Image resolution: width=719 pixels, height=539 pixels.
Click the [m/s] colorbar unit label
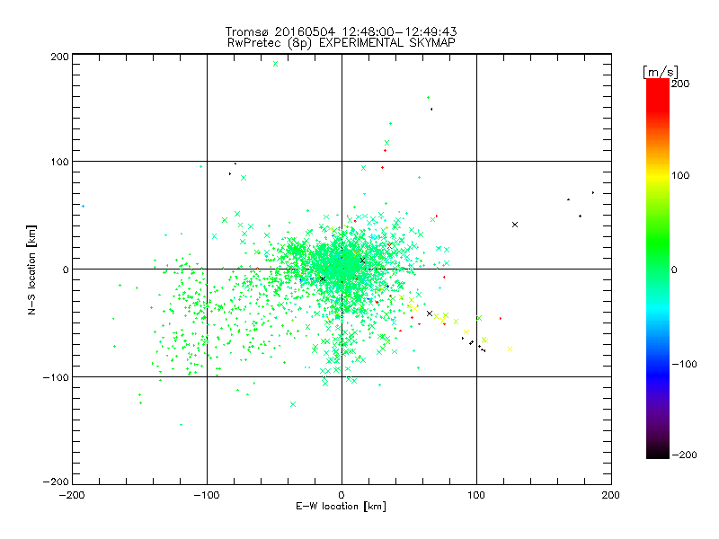point(661,72)
